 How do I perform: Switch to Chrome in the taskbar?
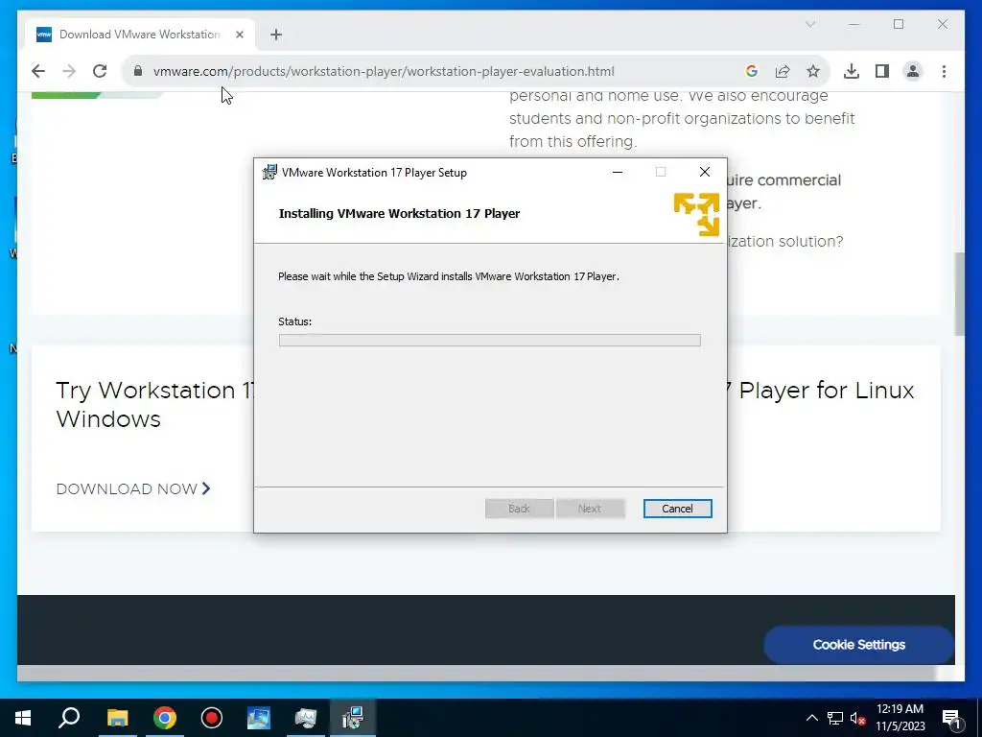point(165,718)
